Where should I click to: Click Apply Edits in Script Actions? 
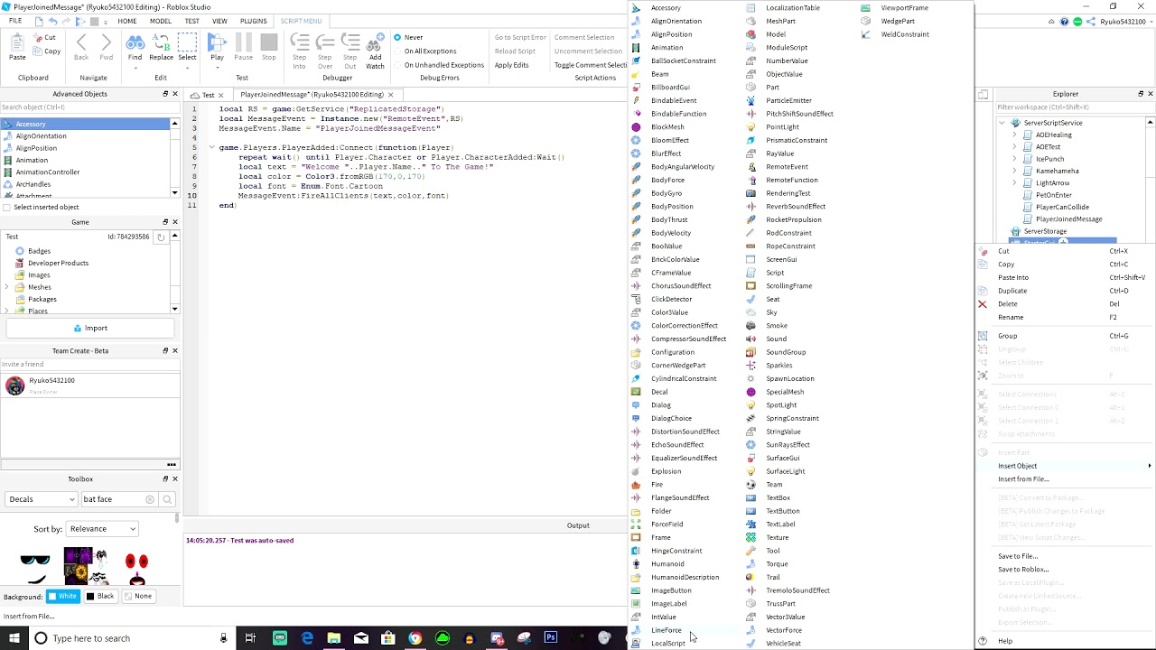pyautogui.click(x=512, y=65)
